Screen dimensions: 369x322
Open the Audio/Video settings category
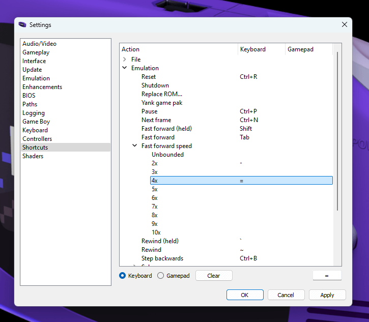click(39, 44)
